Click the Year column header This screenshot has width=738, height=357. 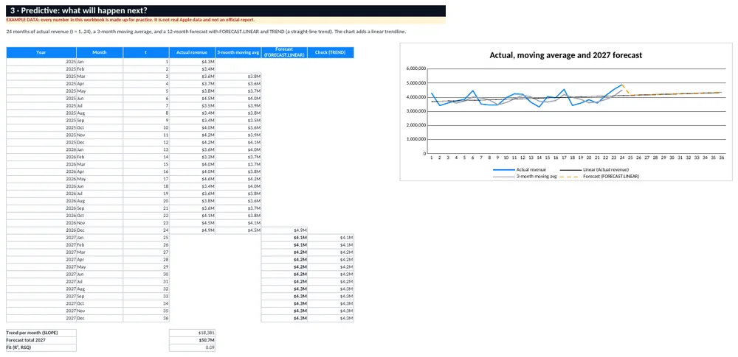coord(41,52)
